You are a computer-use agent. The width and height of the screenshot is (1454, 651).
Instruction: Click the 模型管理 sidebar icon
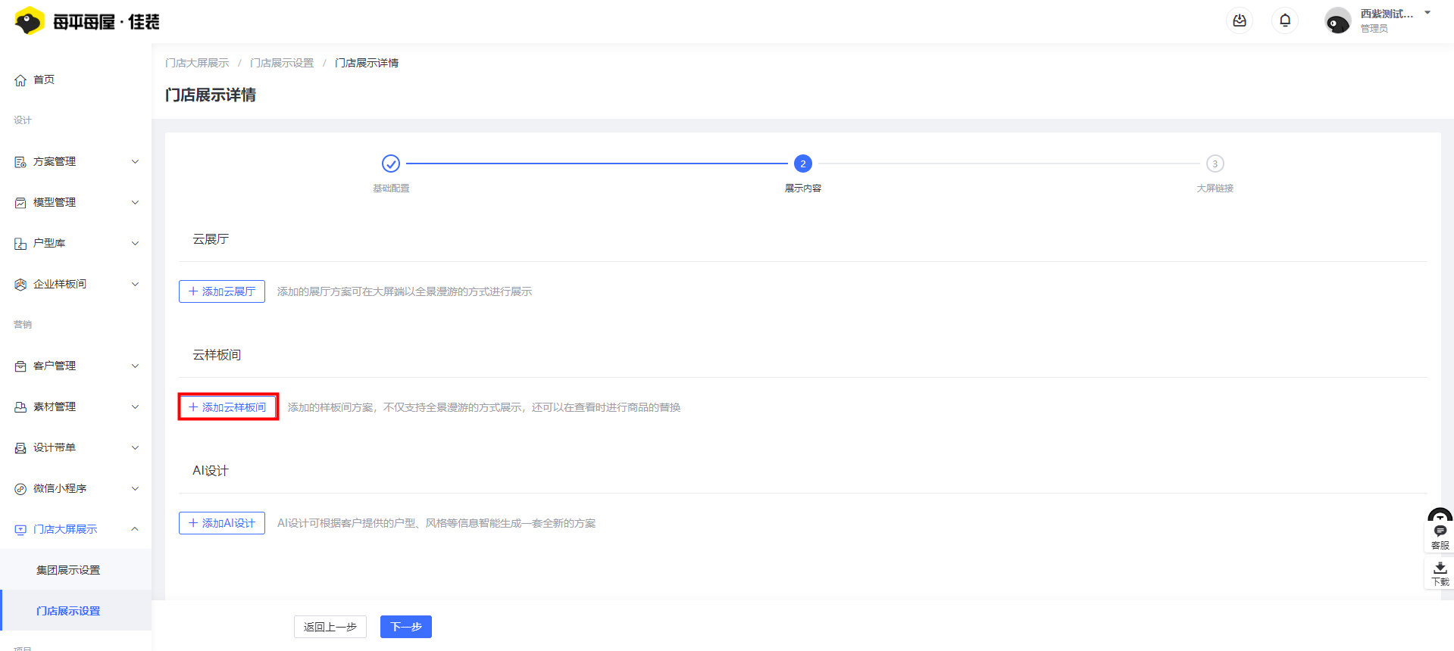pyautogui.click(x=20, y=203)
